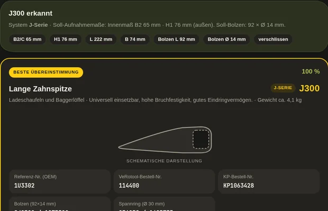The width and height of the screenshot is (328, 211).
Task: Click the yellow J300 model label
Action: click(309, 89)
